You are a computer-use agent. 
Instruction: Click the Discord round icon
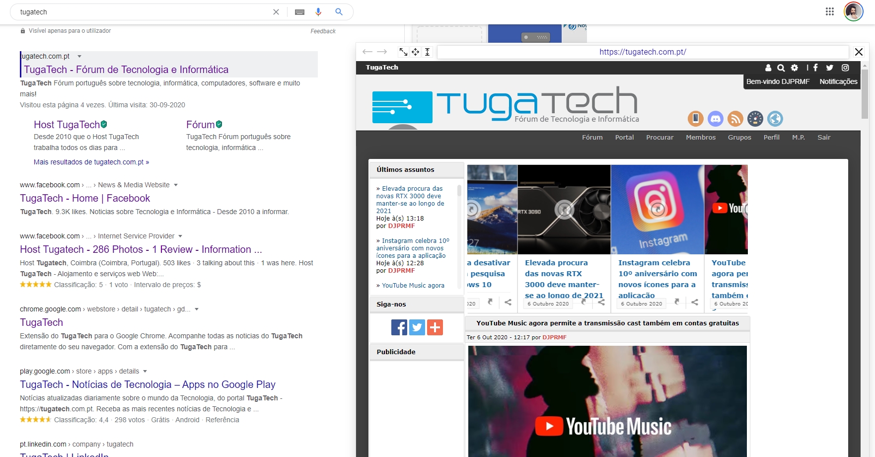716,118
